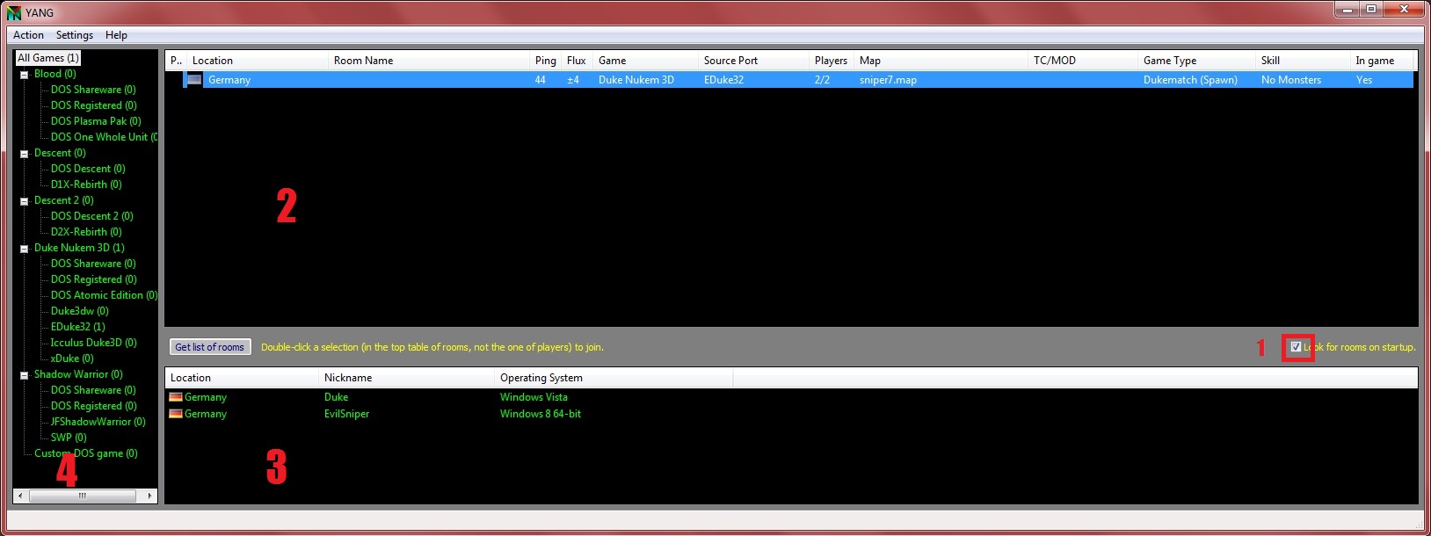Image resolution: width=1431 pixels, height=536 pixels.
Task: Click Get list of rooms button
Action: (x=209, y=347)
